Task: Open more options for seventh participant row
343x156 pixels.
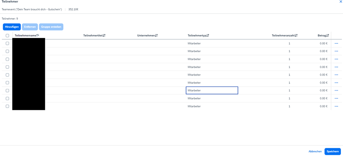Action: (336, 90)
